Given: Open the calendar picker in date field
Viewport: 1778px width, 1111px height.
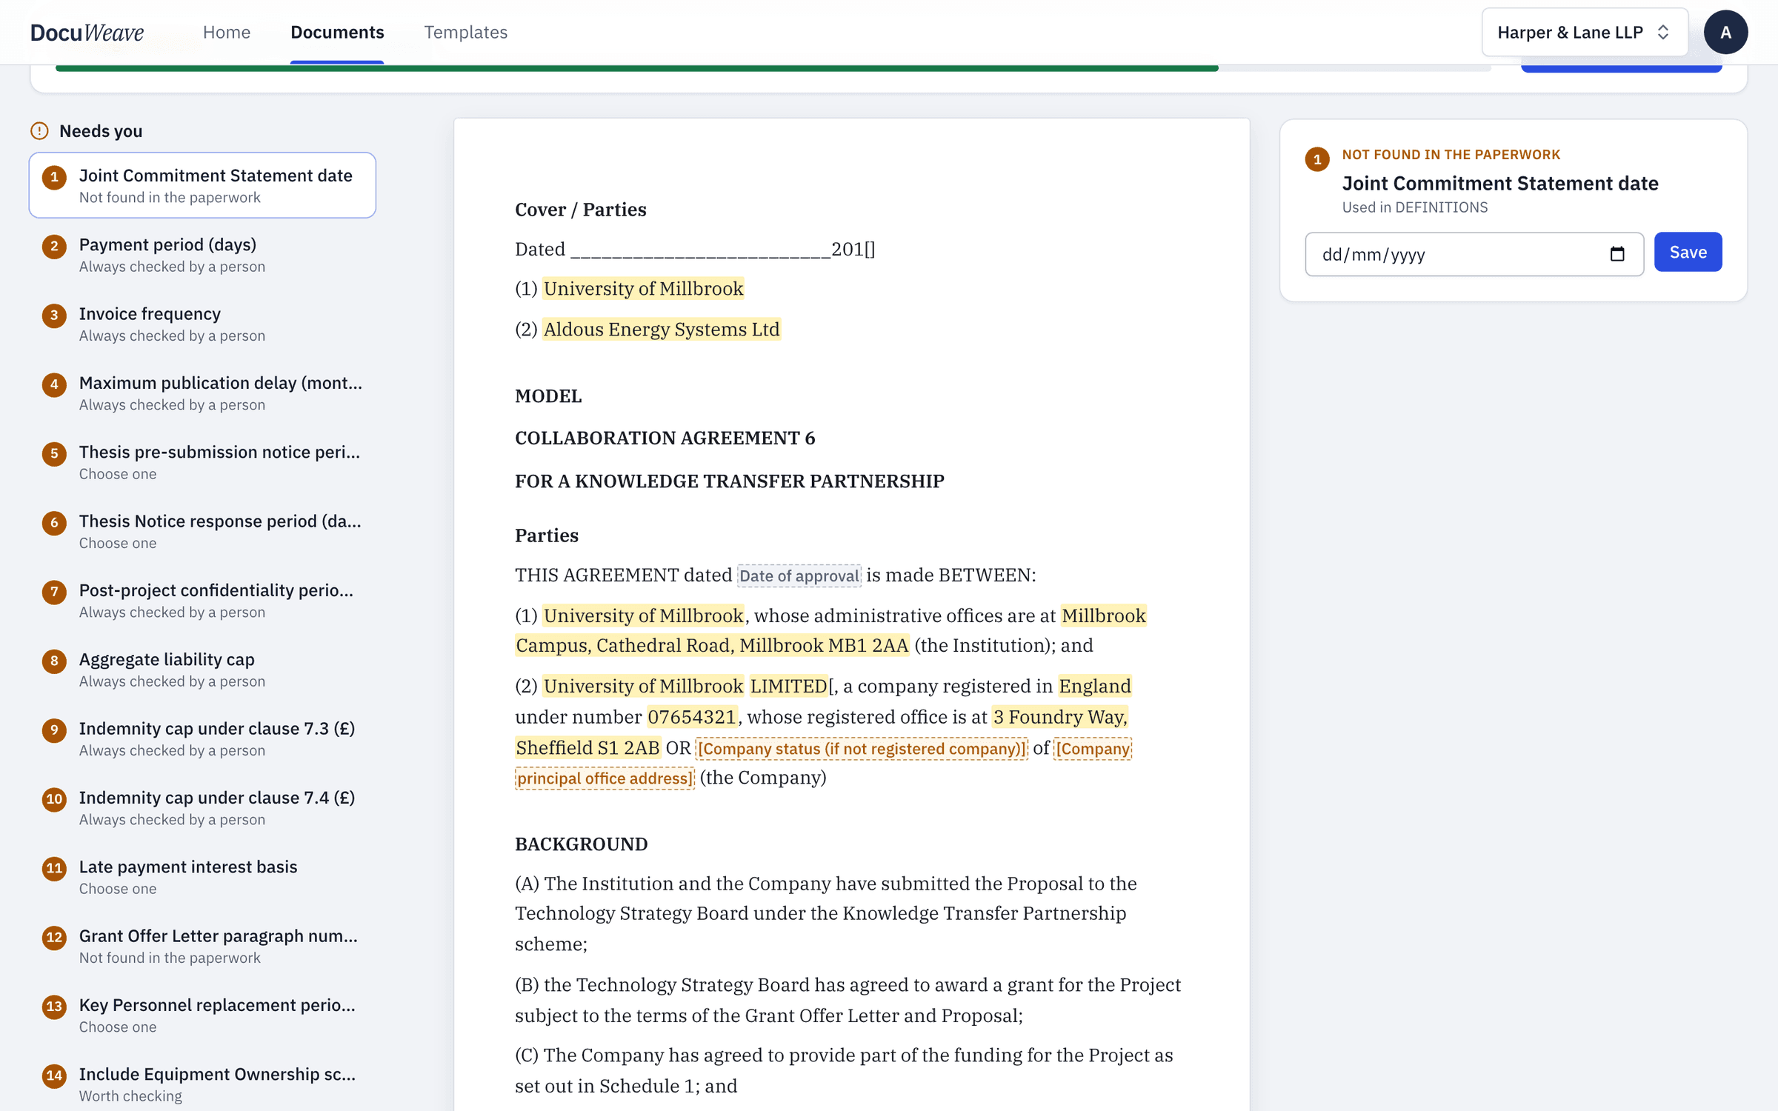Looking at the screenshot, I should pyautogui.click(x=1616, y=254).
